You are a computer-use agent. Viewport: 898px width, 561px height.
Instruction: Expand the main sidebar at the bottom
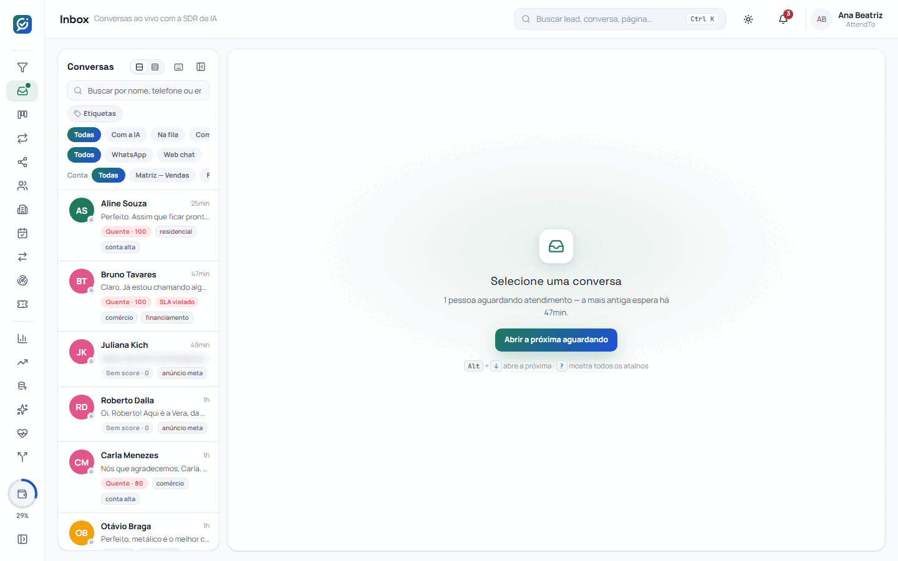tap(22, 539)
